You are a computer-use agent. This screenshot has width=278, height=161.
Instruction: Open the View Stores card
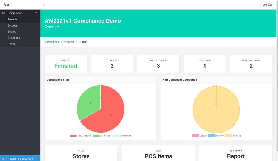point(81,153)
